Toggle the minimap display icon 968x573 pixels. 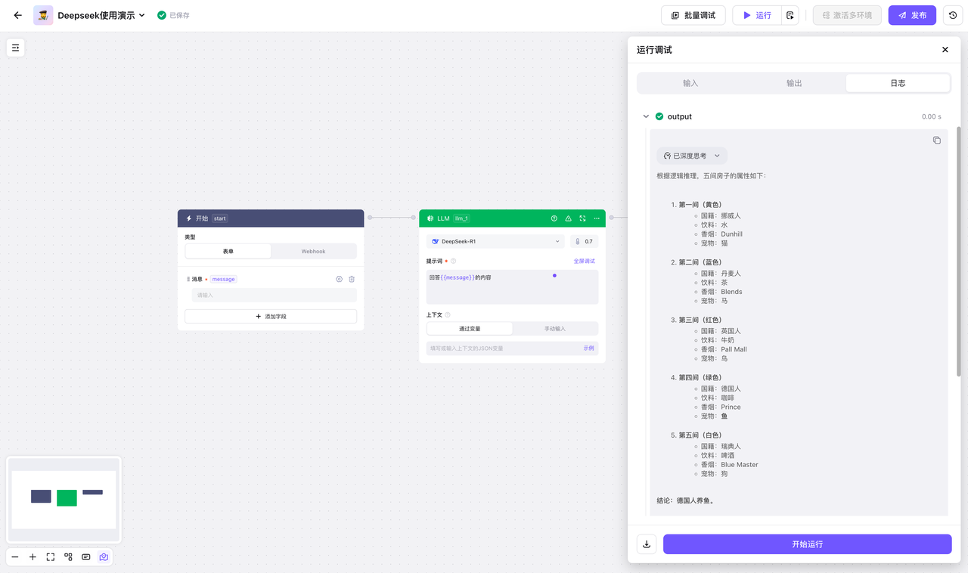tap(104, 557)
